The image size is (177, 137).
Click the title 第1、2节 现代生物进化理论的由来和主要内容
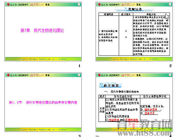tap(43, 103)
